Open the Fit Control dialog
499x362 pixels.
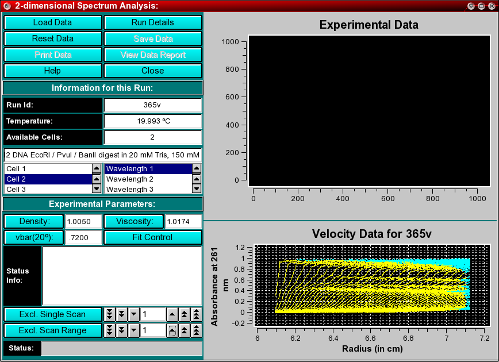(153, 237)
